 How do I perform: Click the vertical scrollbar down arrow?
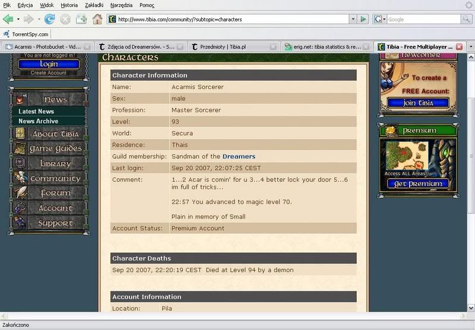tap(471, 308)
